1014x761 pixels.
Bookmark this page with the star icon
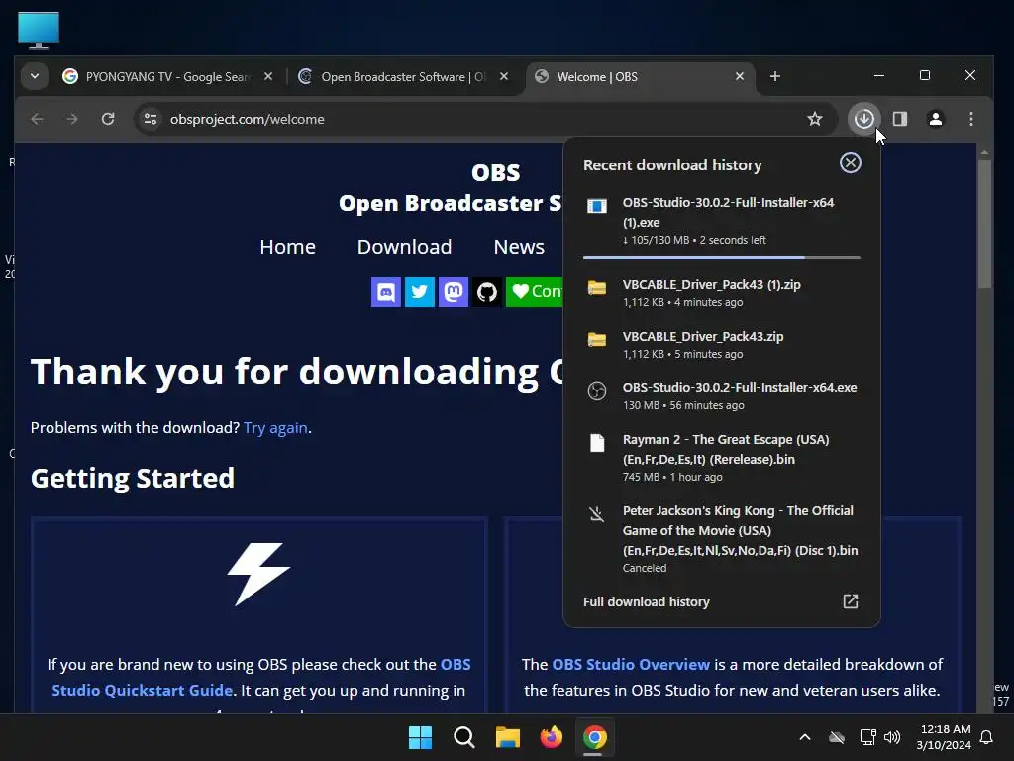point(815,119)
